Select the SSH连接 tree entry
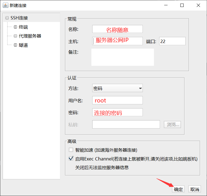The height and width of the screenshot is (196, 207). (x=19, y=18)
